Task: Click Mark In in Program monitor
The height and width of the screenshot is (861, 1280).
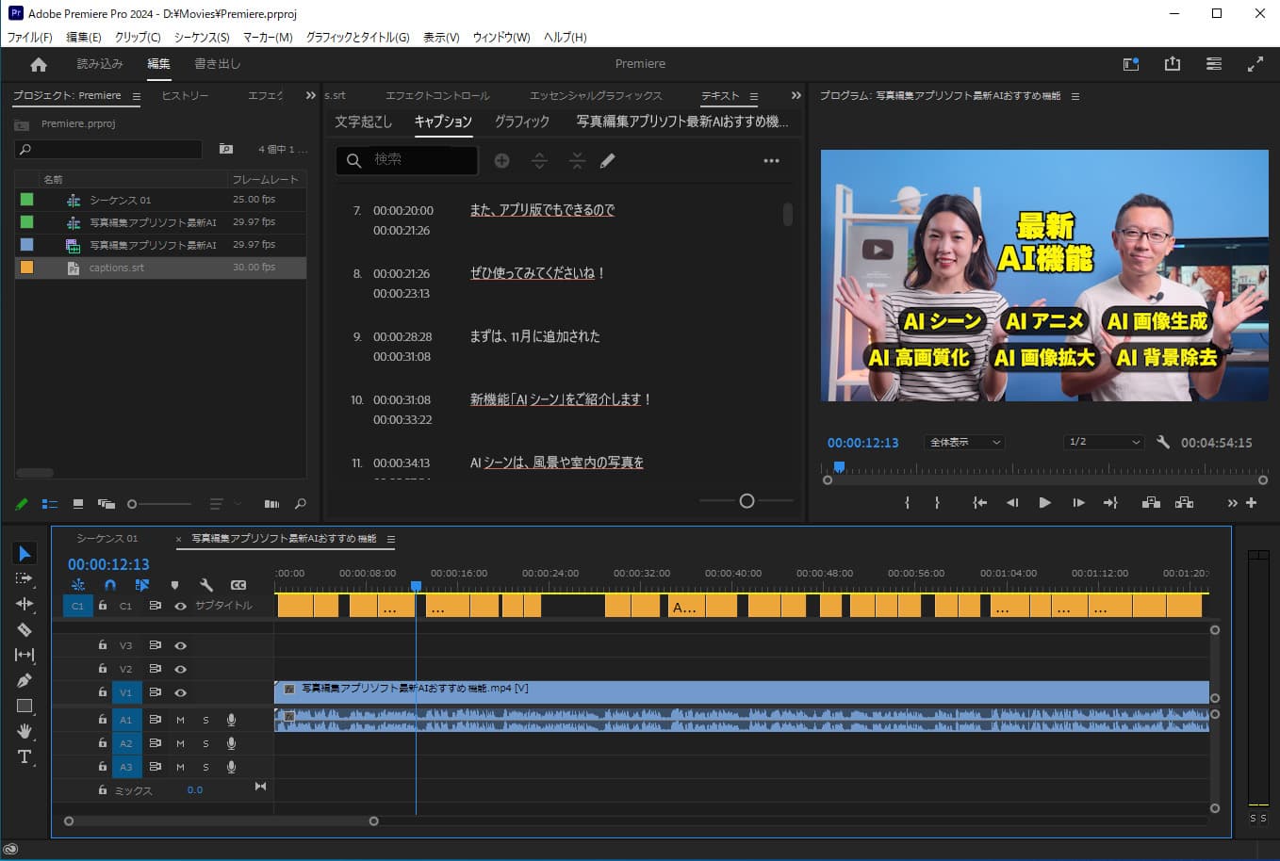Action: (x=907, y=503)
